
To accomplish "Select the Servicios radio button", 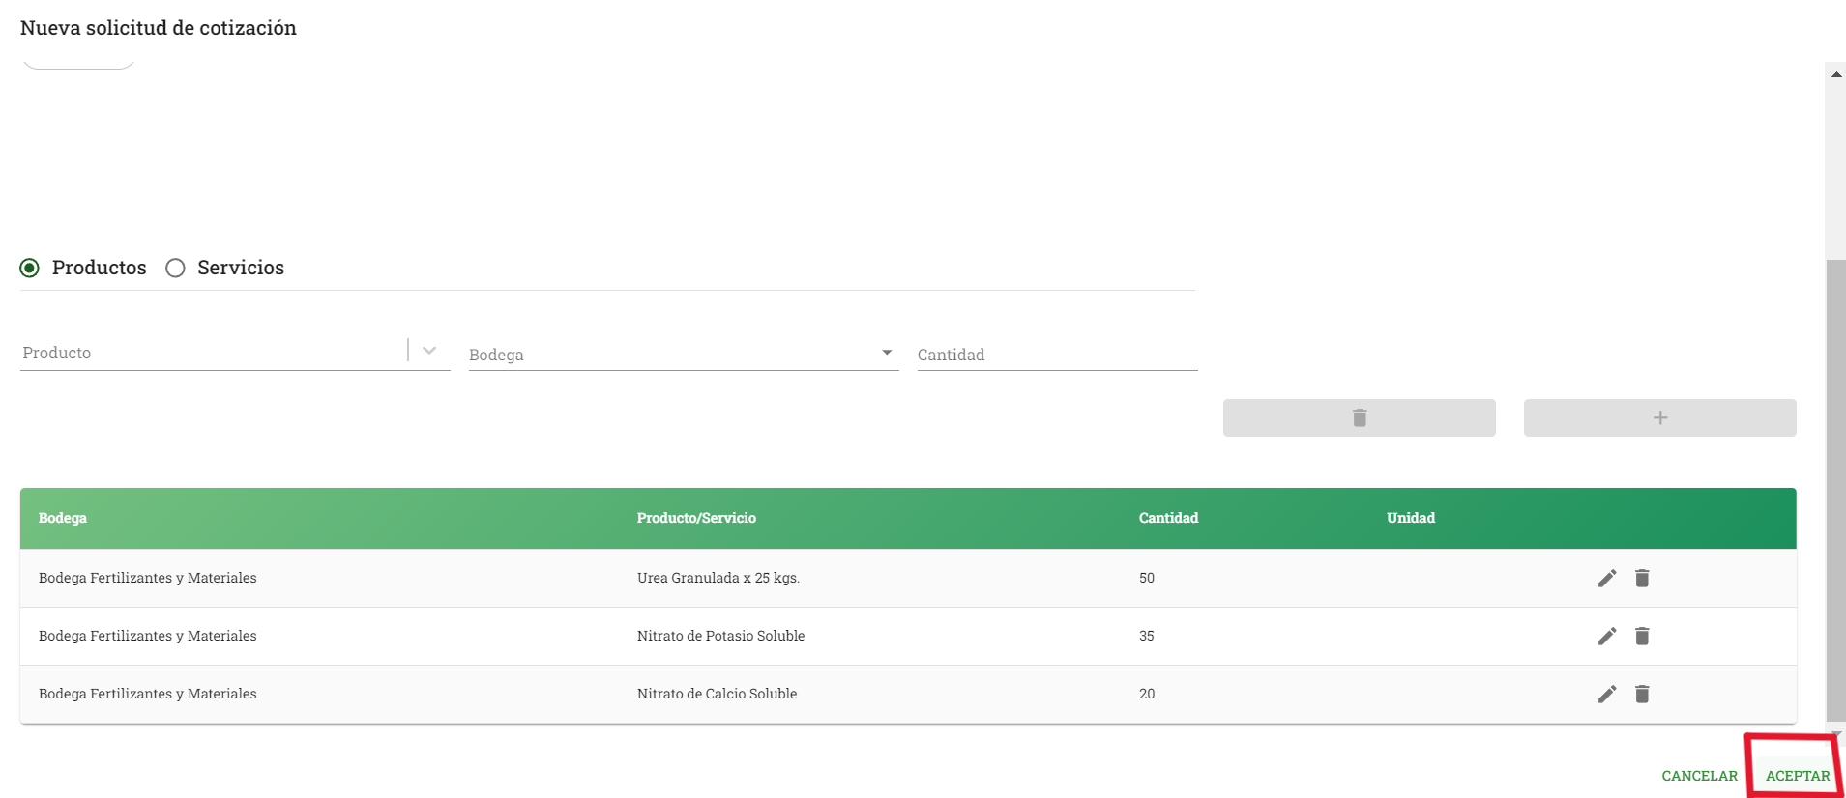I will 175,268.
